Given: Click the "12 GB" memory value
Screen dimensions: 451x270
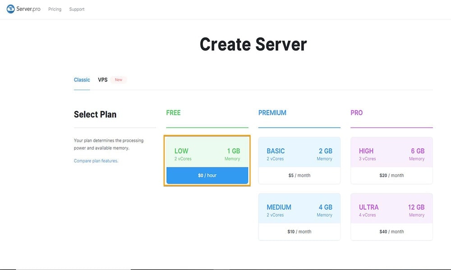Looking at the screenshot, I should tap(416, 207).
